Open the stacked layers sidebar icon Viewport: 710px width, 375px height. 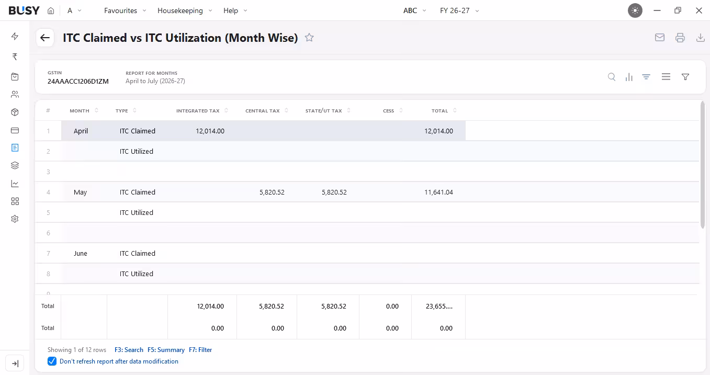click(15, 166)
